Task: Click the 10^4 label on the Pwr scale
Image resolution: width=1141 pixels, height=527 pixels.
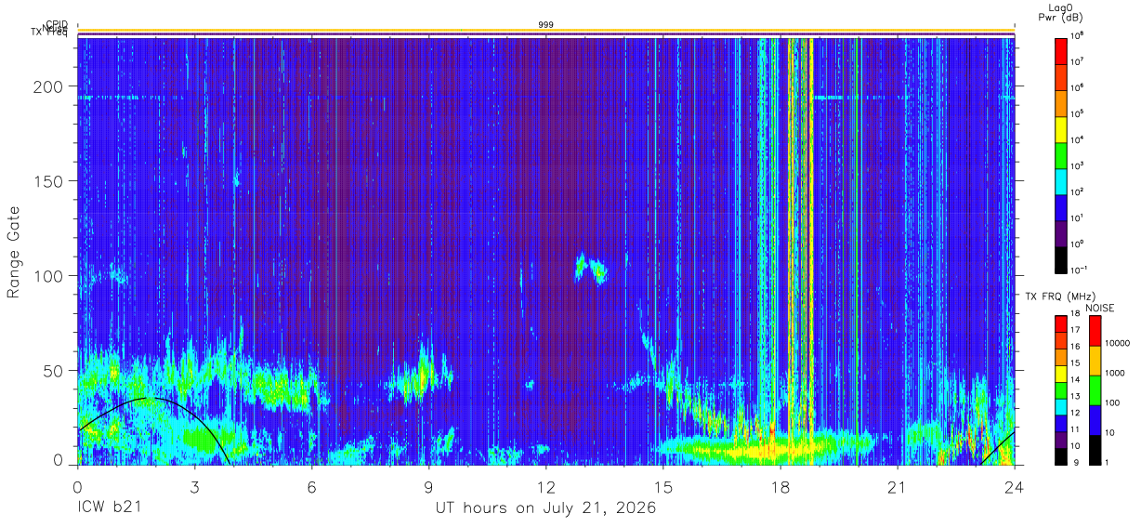Action: 1078,139
